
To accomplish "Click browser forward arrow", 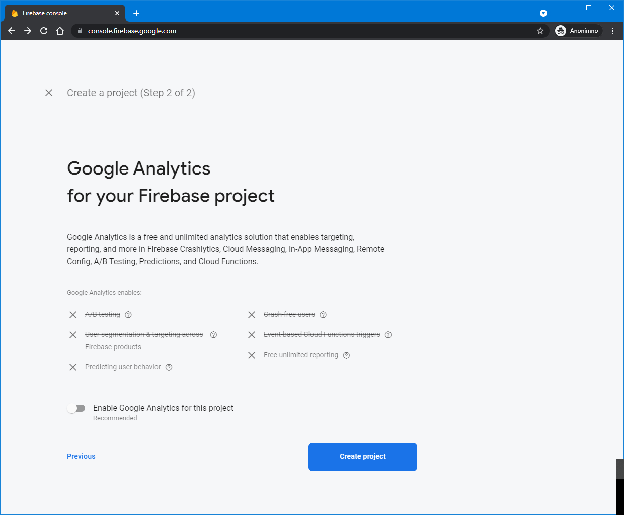I will point(28,31).
